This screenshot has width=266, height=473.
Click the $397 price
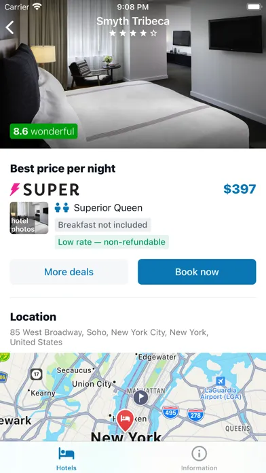pos(240,189)
